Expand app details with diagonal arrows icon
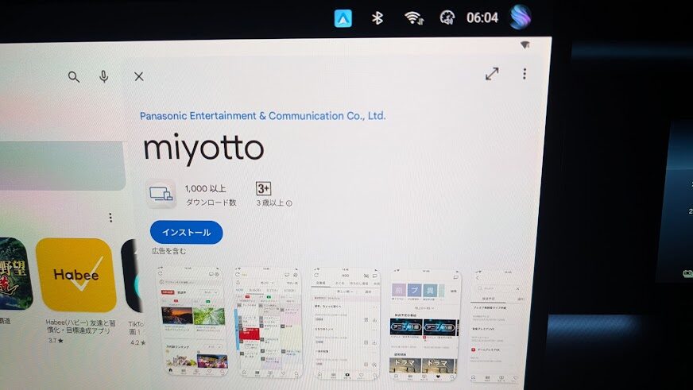This screenshot has height=390, width=693. pyautogui.click(x=492, y=74)
